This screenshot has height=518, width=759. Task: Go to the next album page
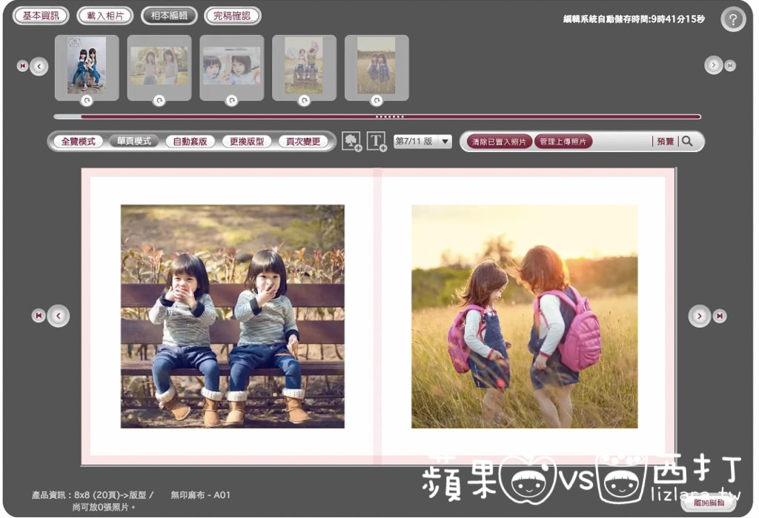tap(699, 316)
